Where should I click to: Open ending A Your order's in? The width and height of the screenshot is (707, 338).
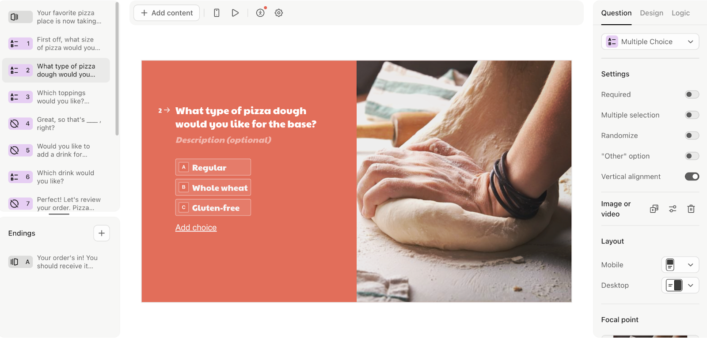[x=56, y=262]
